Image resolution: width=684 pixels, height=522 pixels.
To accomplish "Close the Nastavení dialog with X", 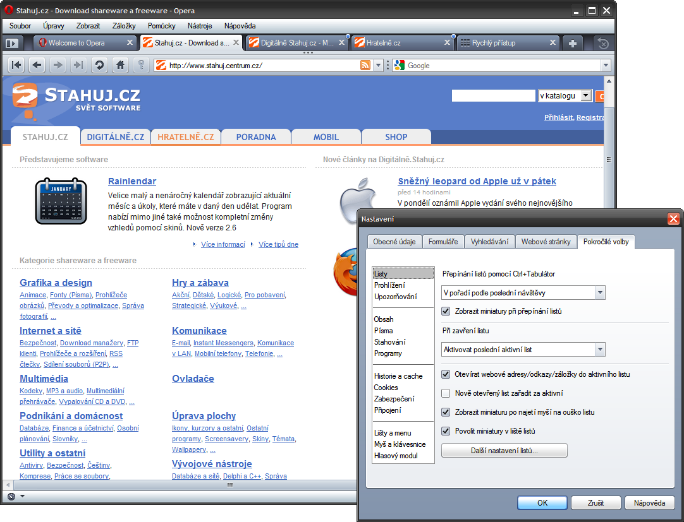I will [673, 219].
